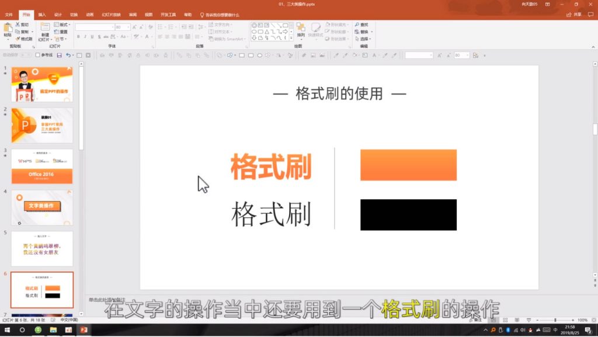The width and height of the screenshot is (598, 337).
Task: Open the 文件 (File) menu
Action: pyautogui.click(x=10, y=15)
